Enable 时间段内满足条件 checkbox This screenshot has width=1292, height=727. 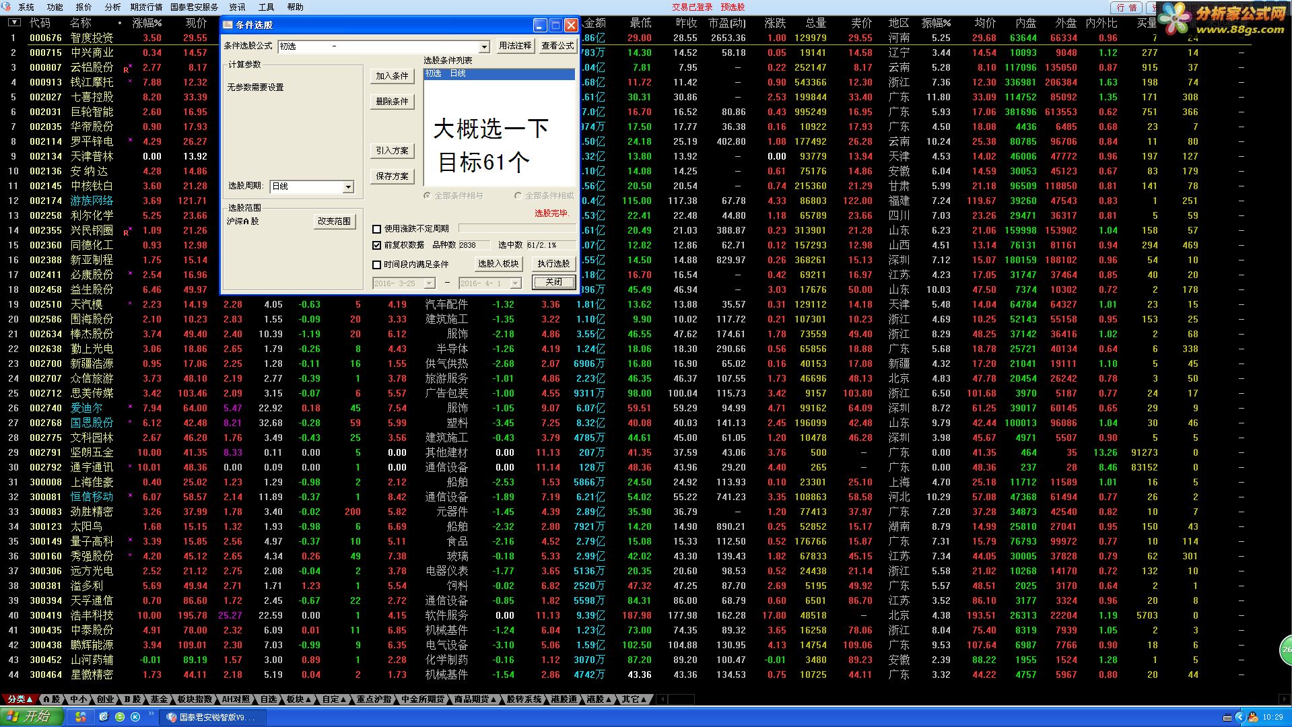[377, 265]
